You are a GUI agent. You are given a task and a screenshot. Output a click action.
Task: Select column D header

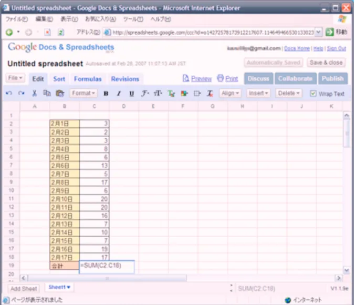click(124, 106)
